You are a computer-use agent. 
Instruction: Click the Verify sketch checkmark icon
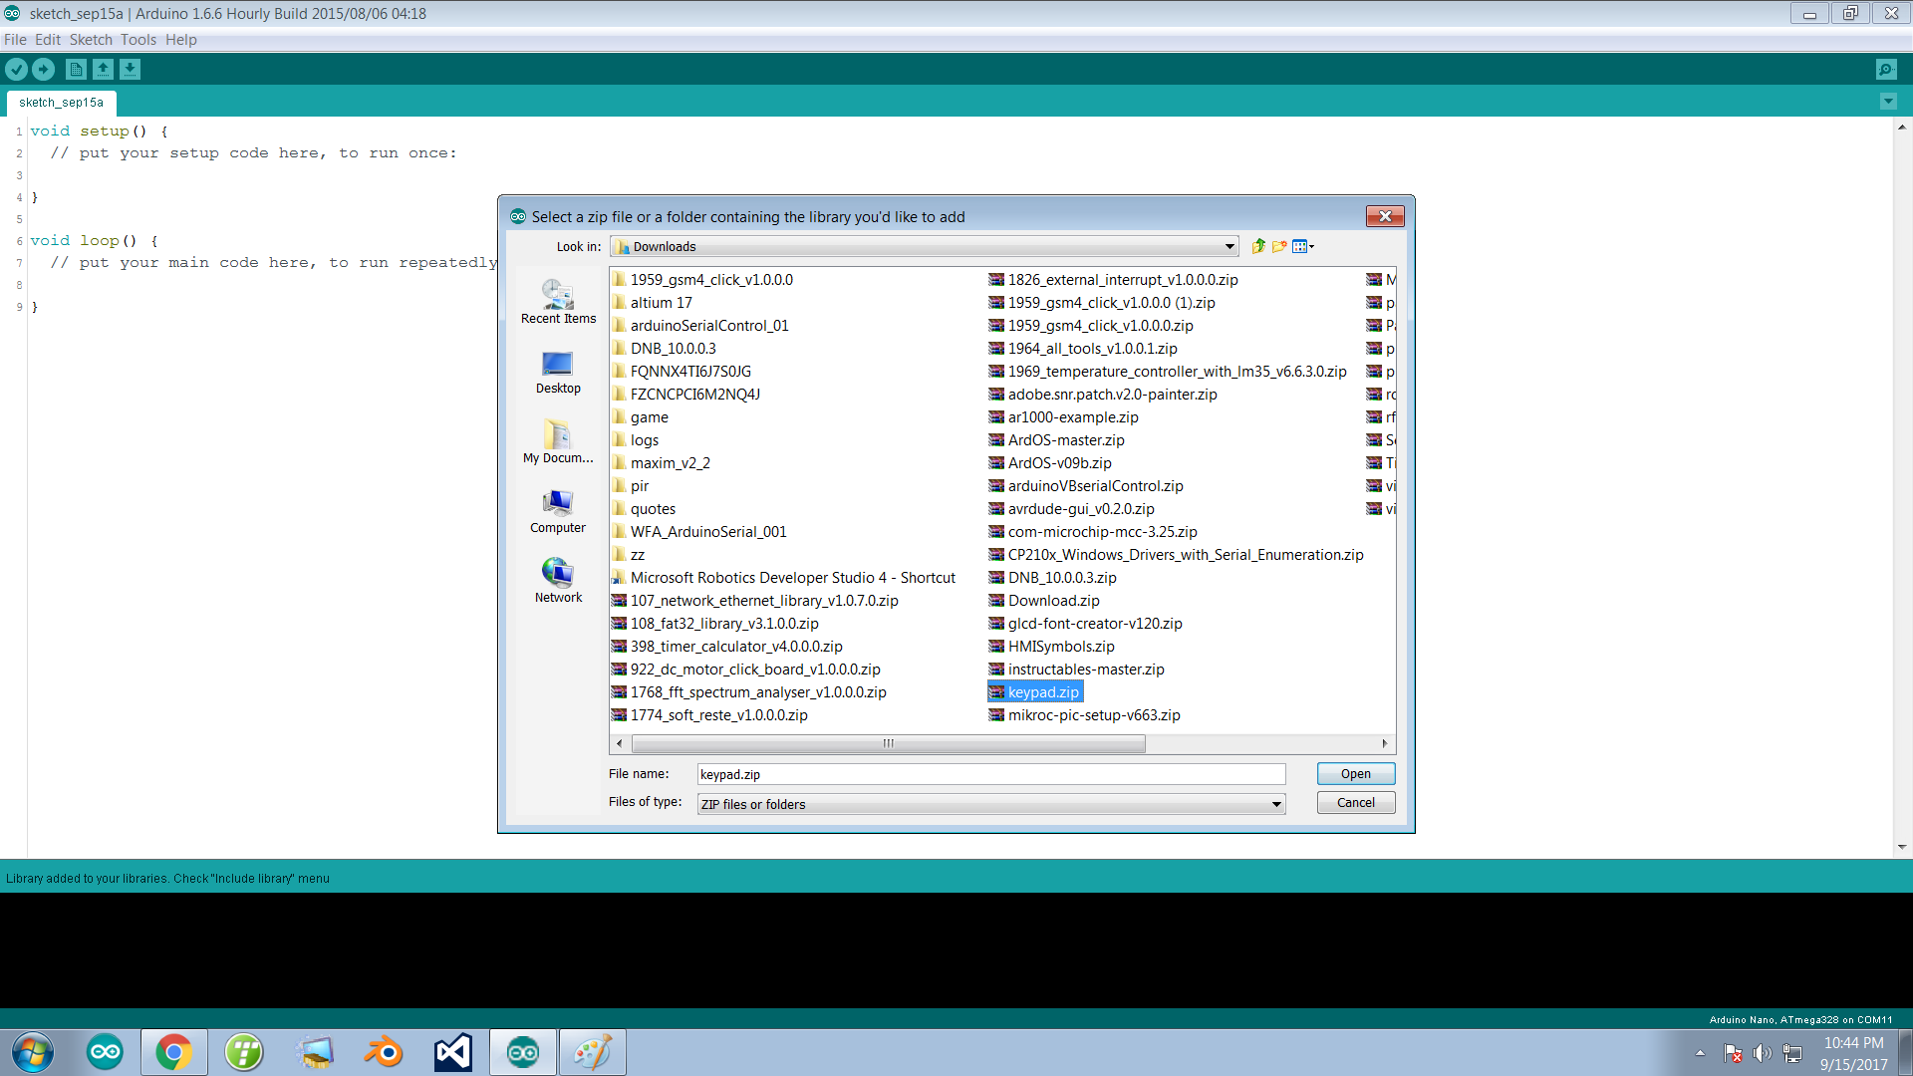(x=17, y=69)
